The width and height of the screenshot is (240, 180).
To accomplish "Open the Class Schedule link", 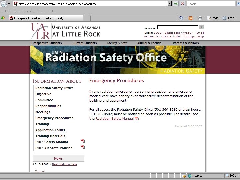I will click(x=172, y=37).
